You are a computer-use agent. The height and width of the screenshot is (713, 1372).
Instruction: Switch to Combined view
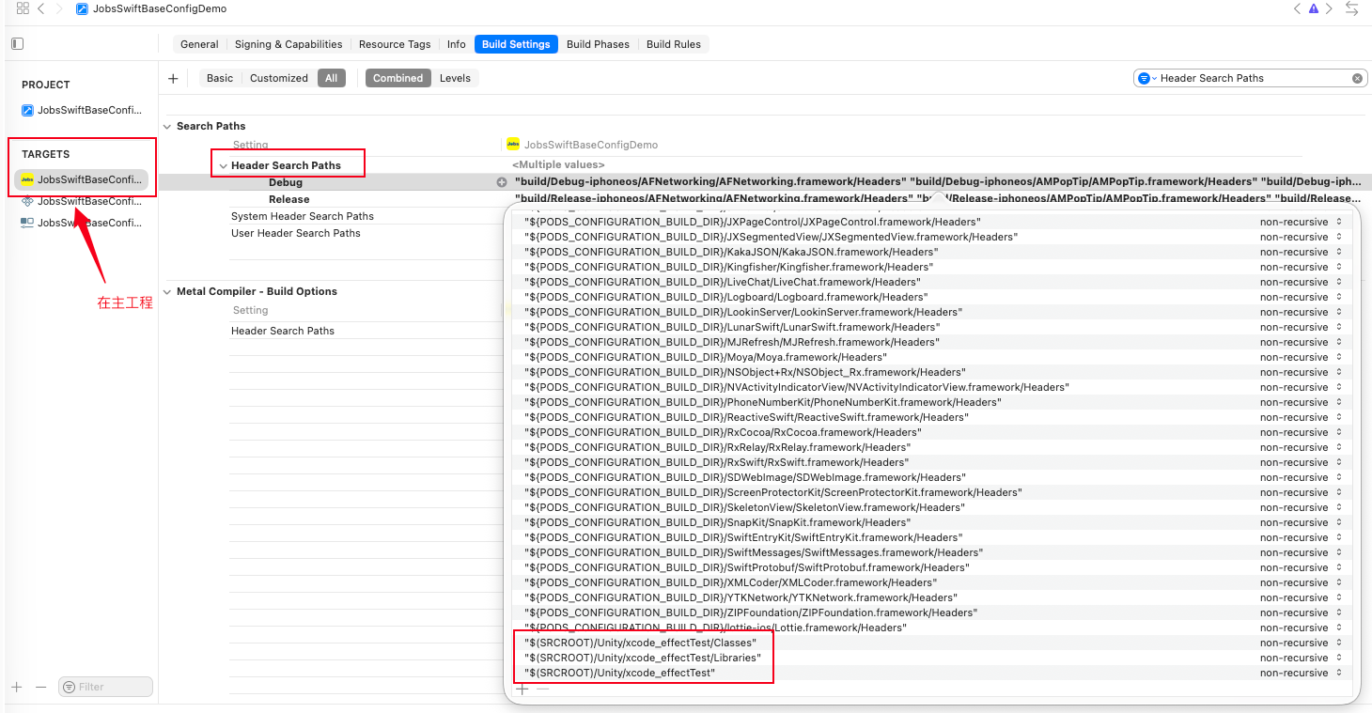(x=398, y=78)
